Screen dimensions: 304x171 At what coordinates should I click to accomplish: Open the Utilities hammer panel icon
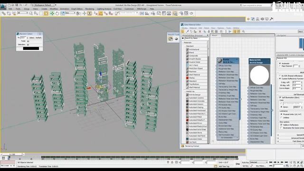(271, 19)
